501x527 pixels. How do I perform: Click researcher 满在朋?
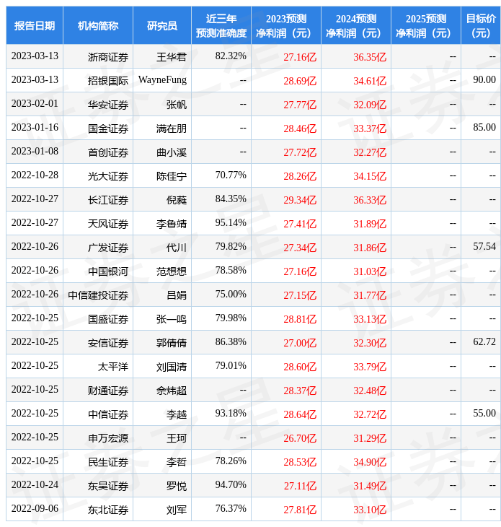(x=172, y=129)
